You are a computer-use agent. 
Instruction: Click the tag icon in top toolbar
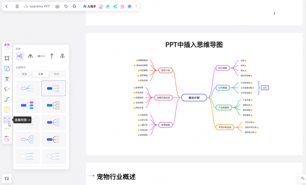66,6
